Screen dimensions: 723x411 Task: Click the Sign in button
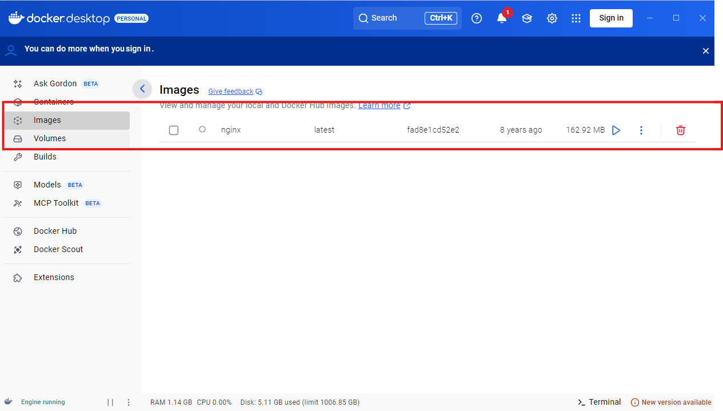(611, 18)
